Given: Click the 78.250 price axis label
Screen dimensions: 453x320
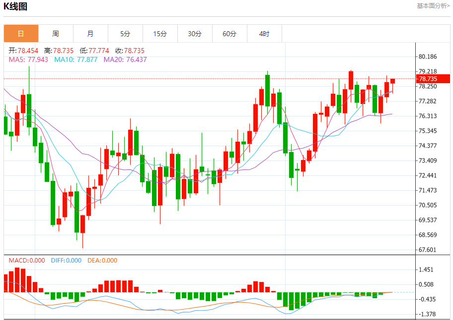Looking at the screenshot, I should pos(428,86).
